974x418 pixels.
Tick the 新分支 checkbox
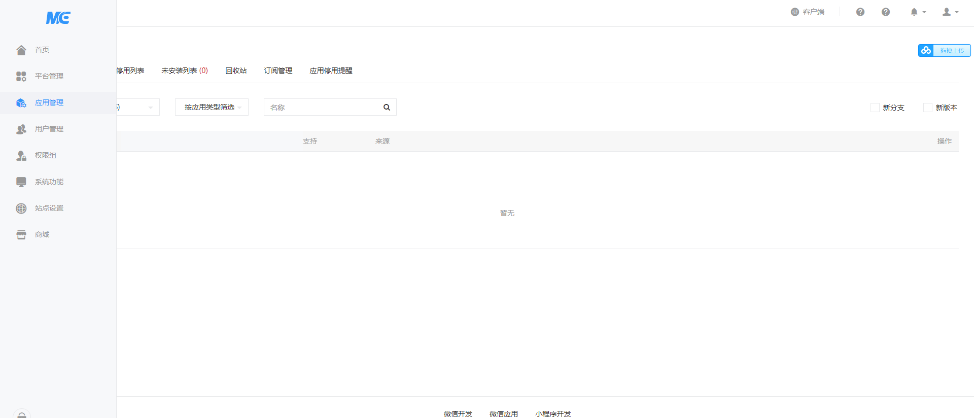coord(875,108)
